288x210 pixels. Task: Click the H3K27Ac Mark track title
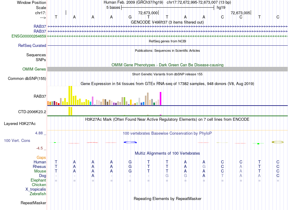pyautogui.click(x=167, y=120)
